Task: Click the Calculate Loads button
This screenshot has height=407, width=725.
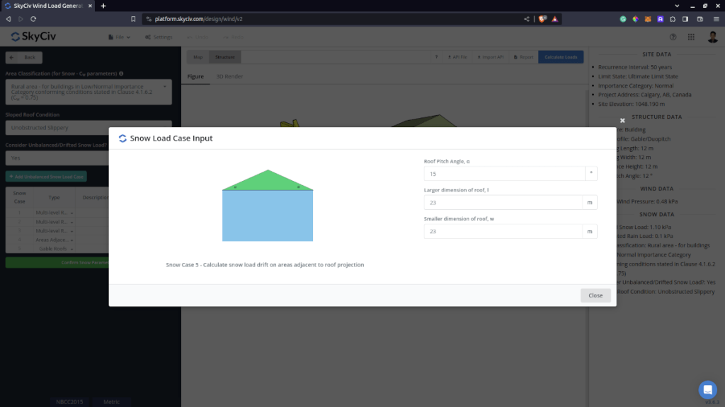Action: point(561,57)
